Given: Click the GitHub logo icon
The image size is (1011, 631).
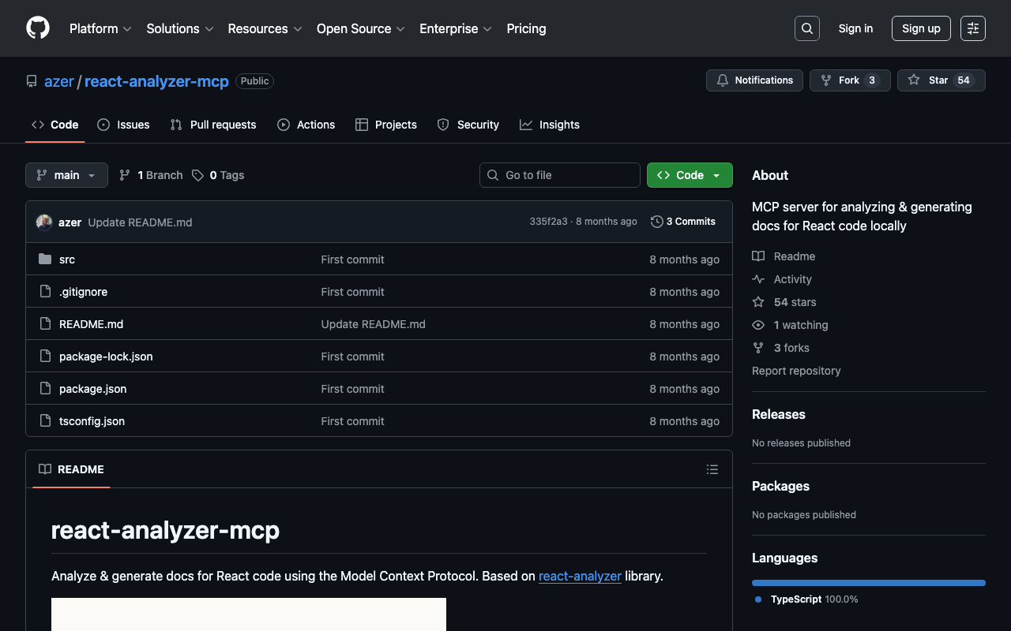Looking at the screenshot, I should (x=38, y=28).
